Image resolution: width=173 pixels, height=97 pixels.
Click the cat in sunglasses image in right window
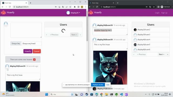(x=110, y=68)
